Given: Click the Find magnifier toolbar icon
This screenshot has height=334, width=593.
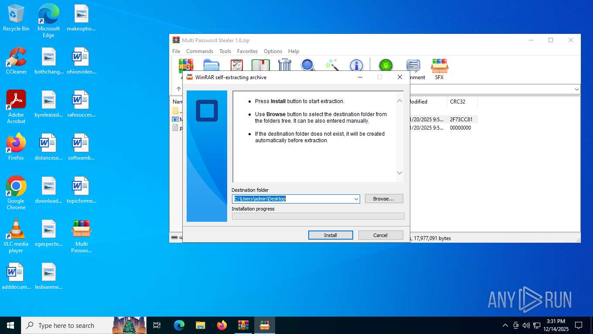Looking at the screenshot, I should (308, 65).
